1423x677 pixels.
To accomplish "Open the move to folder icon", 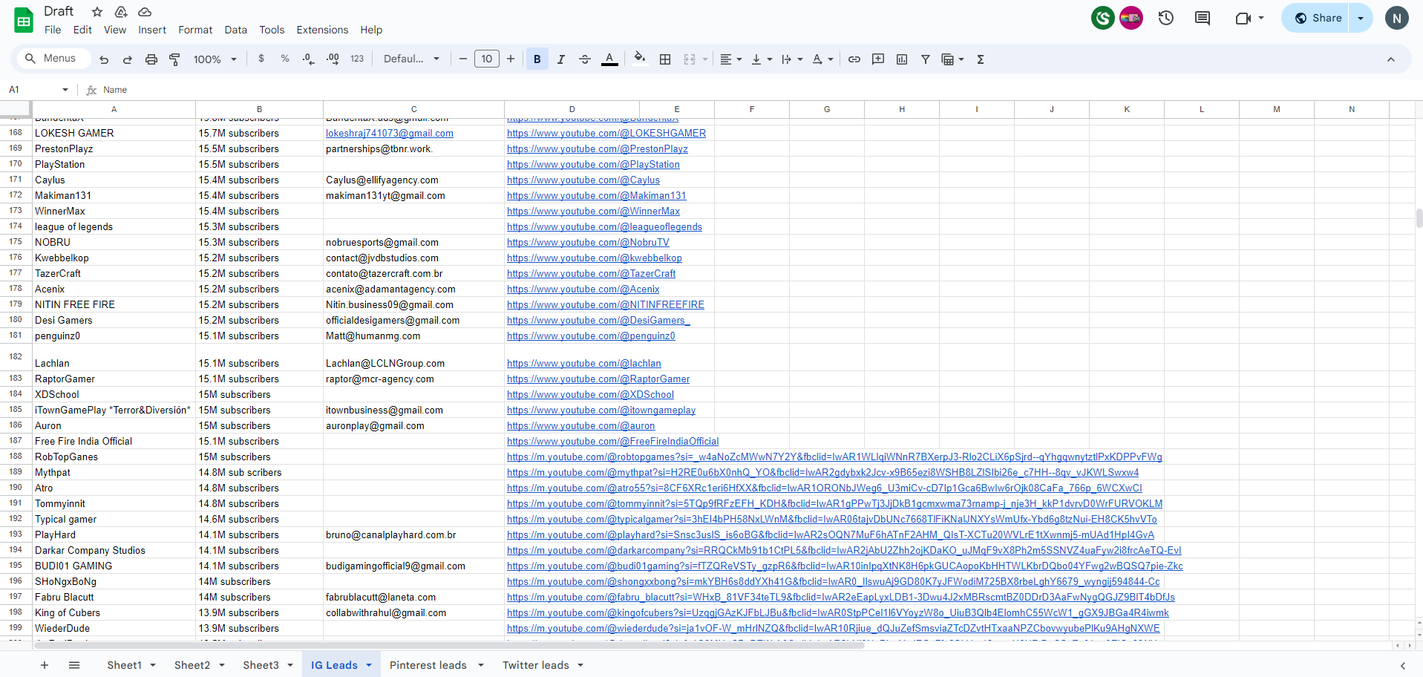I will [x=121, y=11].
